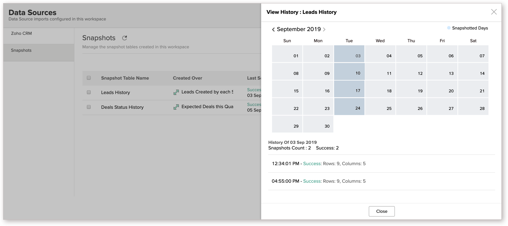The height and width of the screenshot is (226, 508).
Task: Click the Snapshotted Days legend color dot
Action: 449,28
